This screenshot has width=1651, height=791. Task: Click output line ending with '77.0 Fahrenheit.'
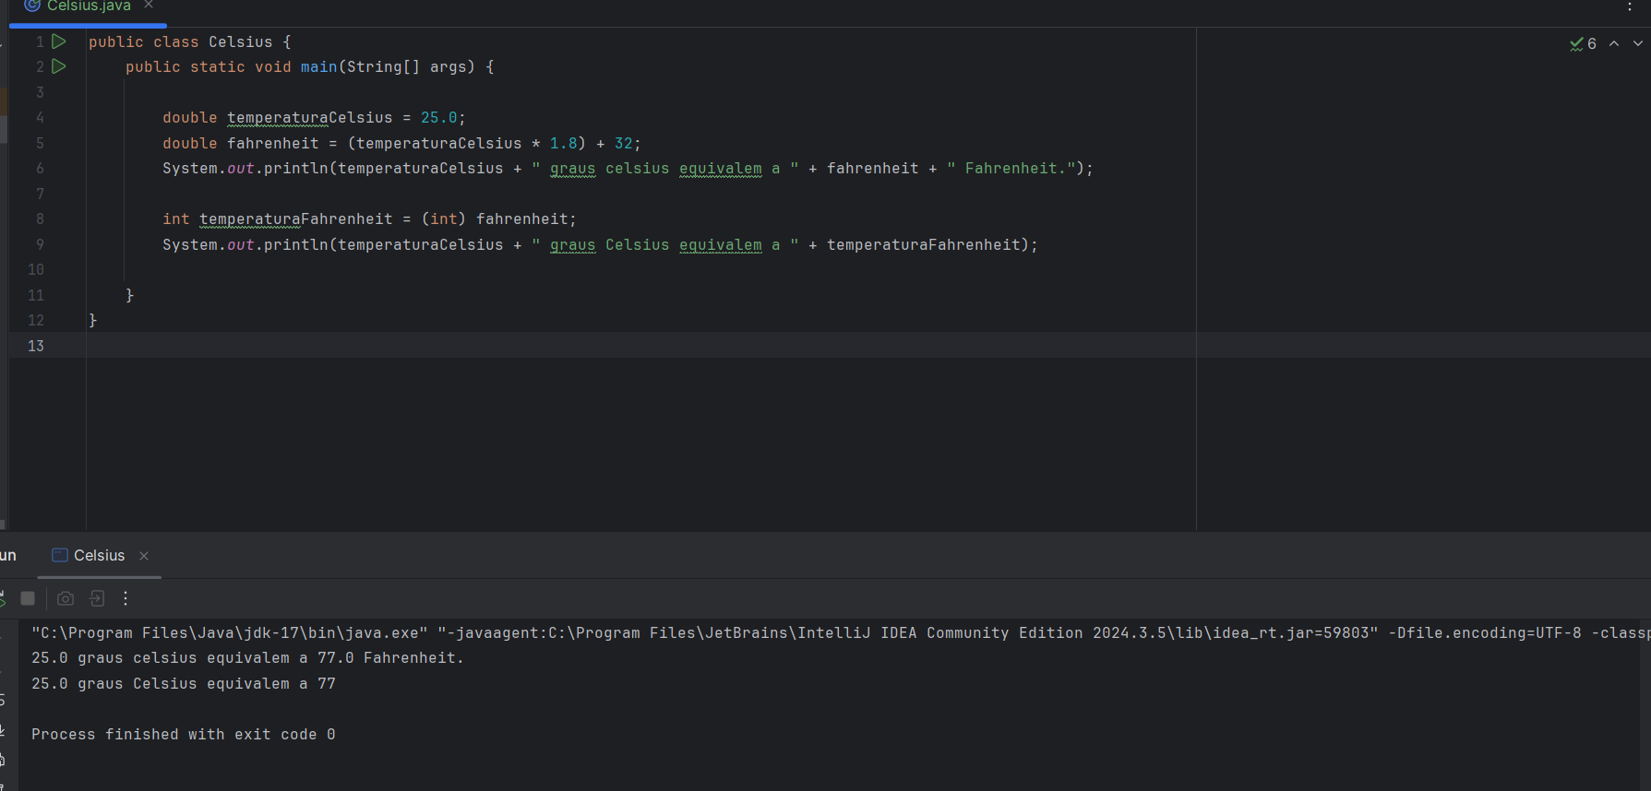pos(248,658)
